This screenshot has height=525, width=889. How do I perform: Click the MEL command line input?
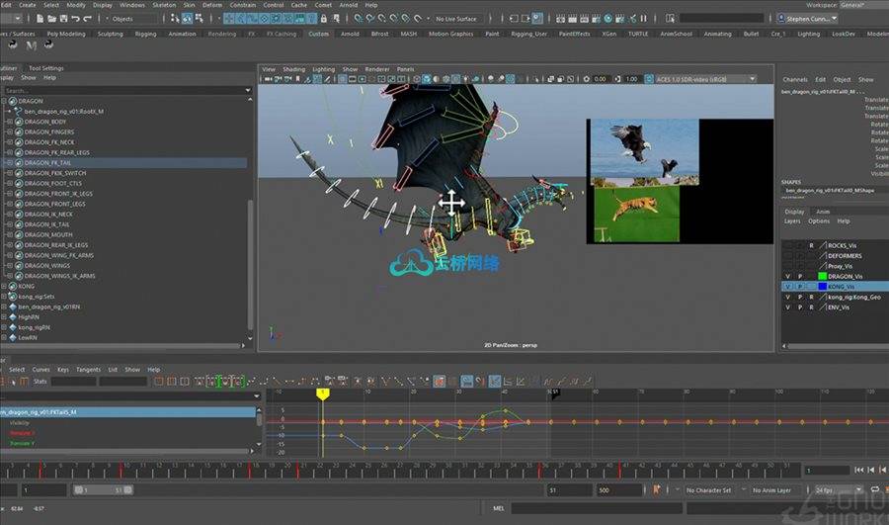pos(596,508)
